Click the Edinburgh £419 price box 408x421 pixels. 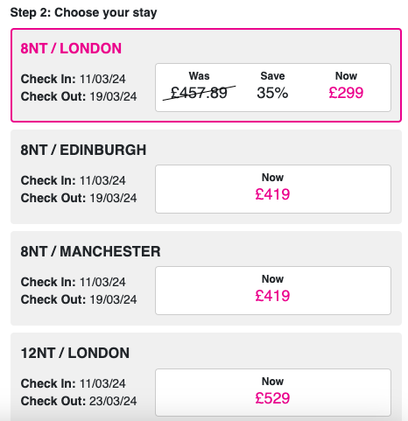tap(273, 189)
